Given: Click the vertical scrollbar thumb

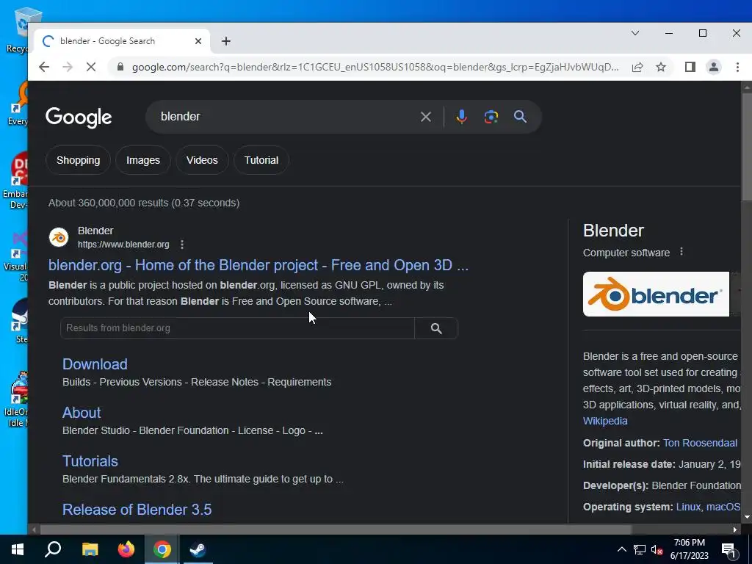Looking at the screenshot, I should [x=747, y=146].
